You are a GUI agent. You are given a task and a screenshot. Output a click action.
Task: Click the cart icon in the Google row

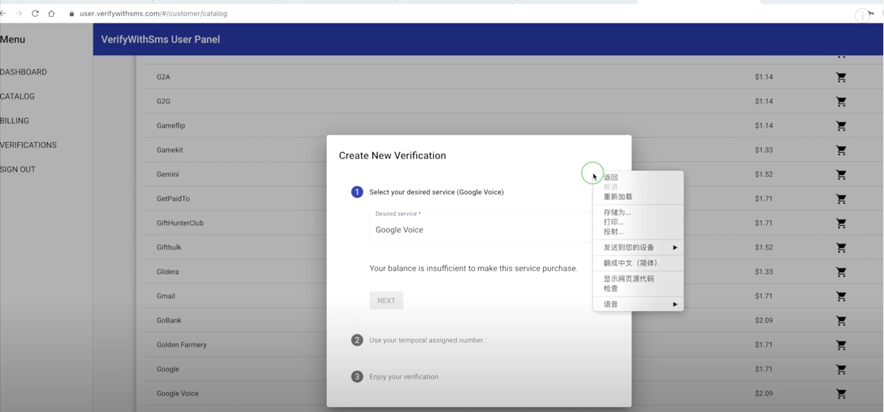click(x=841, y=369)
